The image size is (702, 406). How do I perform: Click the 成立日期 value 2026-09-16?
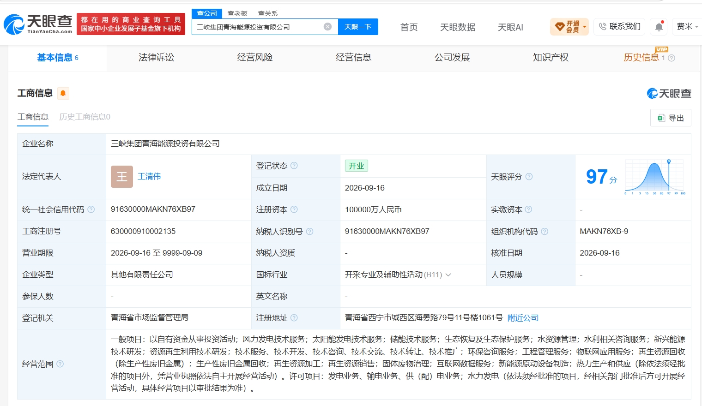tap(365, 188)
